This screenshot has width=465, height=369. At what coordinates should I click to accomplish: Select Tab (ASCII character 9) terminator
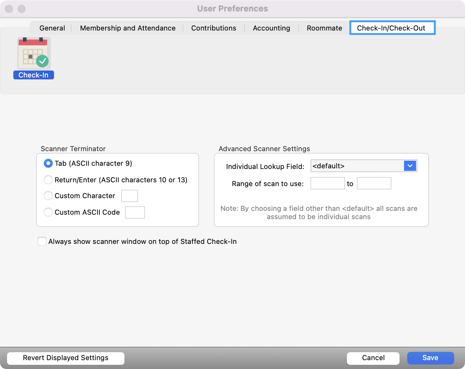tap(48, 163)
